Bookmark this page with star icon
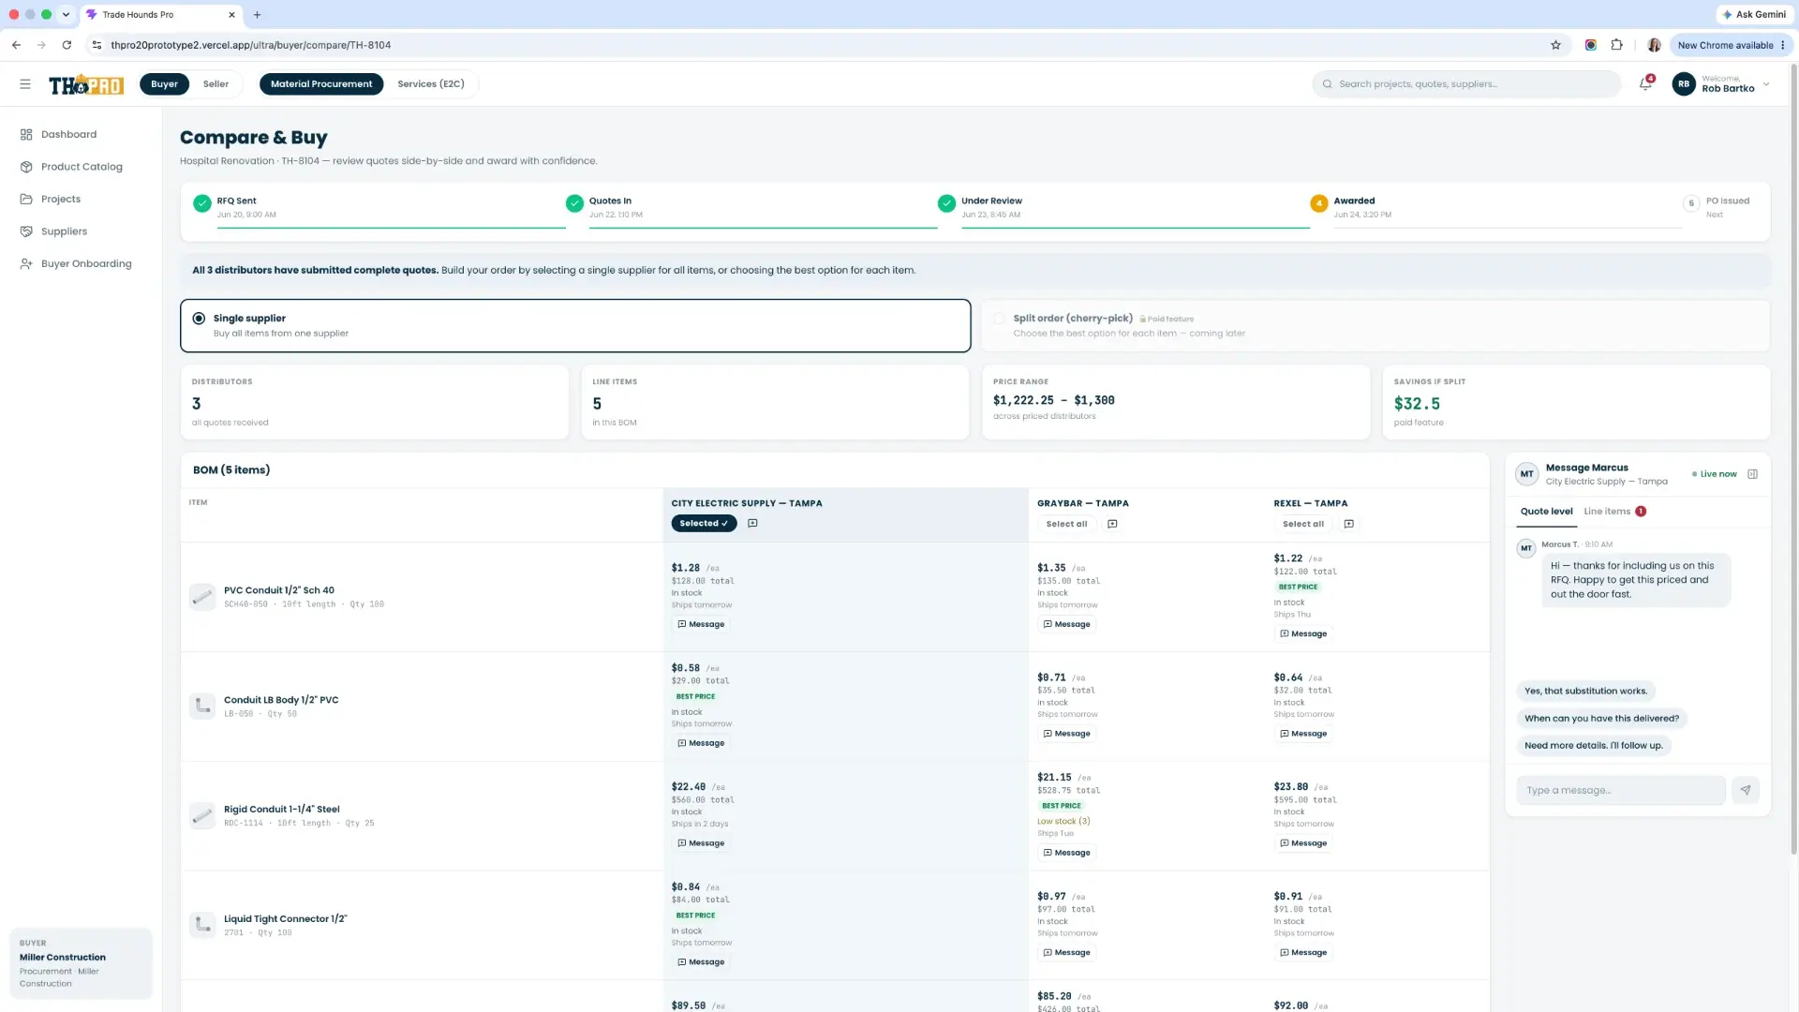 1555,45
